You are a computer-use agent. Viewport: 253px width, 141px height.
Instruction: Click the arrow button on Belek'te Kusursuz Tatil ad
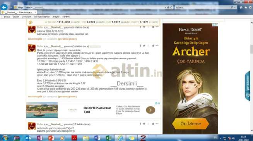pos(150,110)
